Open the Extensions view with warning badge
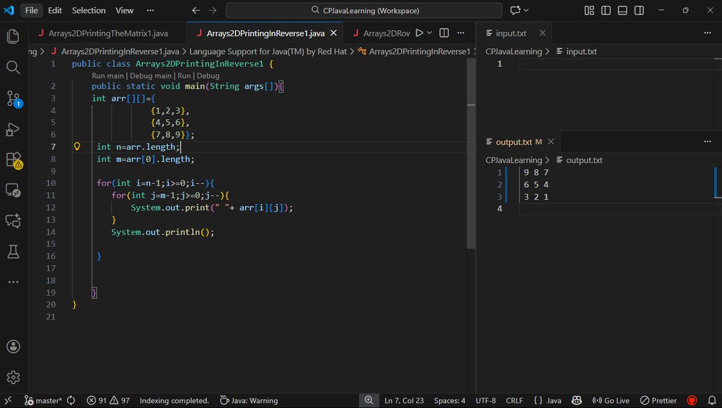Viewport: 722px width, 408px height. (x=13, y=160)
